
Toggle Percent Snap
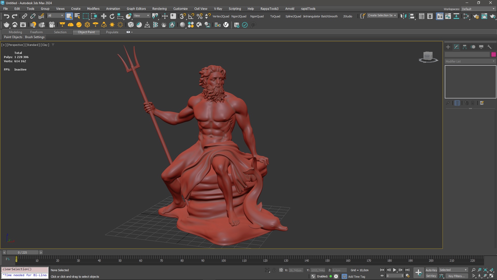[199, 16]
